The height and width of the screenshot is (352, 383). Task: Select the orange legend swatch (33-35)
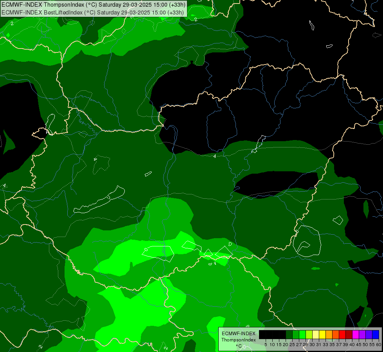click(329, 334)
